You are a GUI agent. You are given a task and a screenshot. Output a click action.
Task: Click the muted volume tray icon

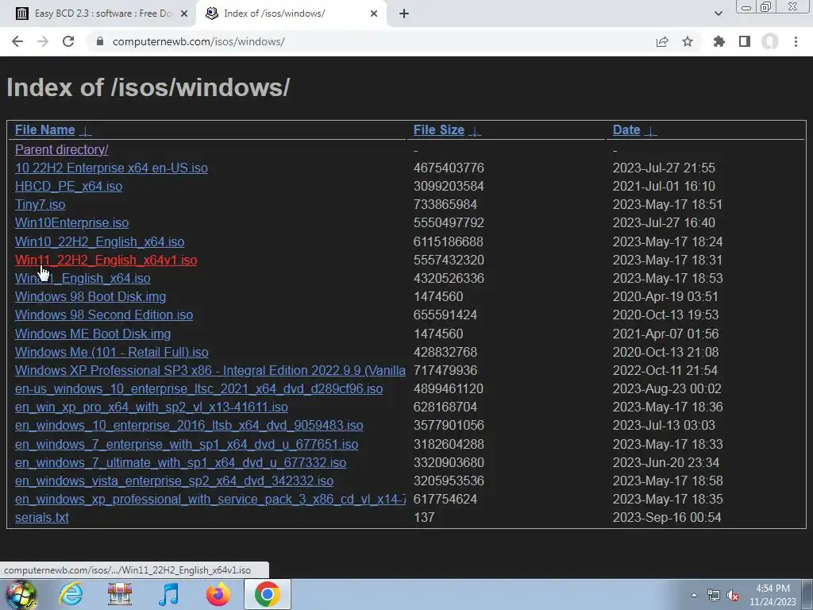click(733, 595)
